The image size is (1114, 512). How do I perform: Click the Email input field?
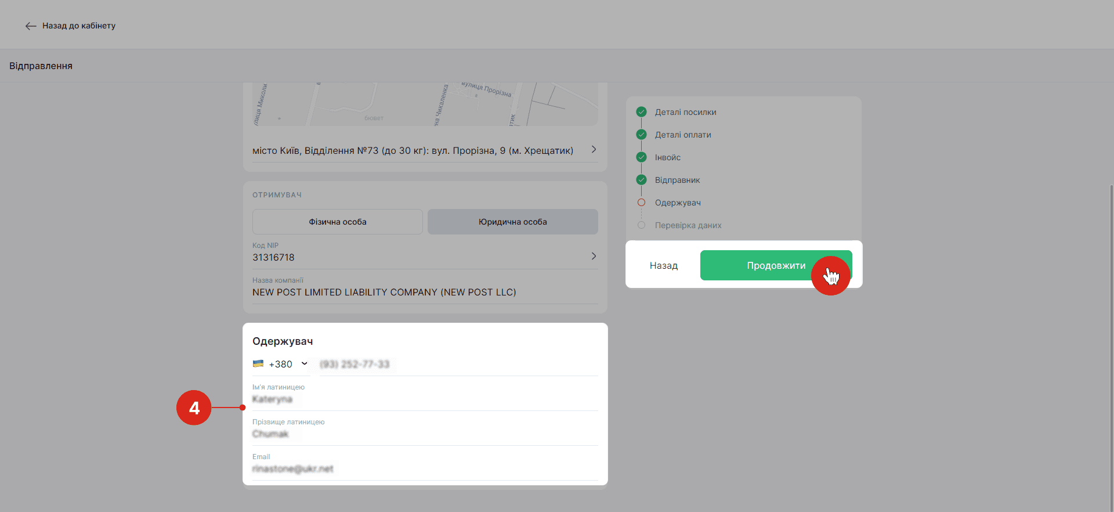coord(424,469)
